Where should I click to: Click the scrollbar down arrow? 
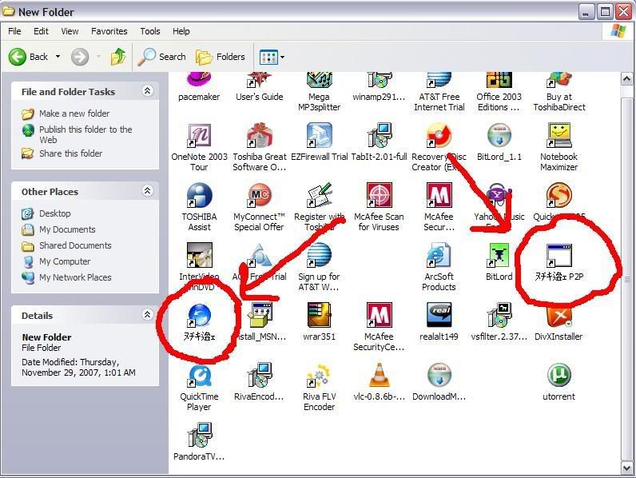coord(627,468)
